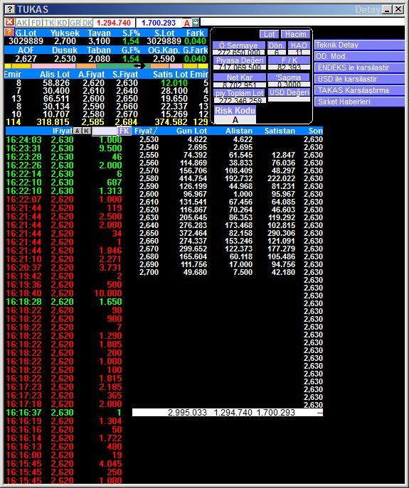The width and height of the screenshot is (409, 488).
Task: Select the GR toolbar button
Action: pos(75,23)
